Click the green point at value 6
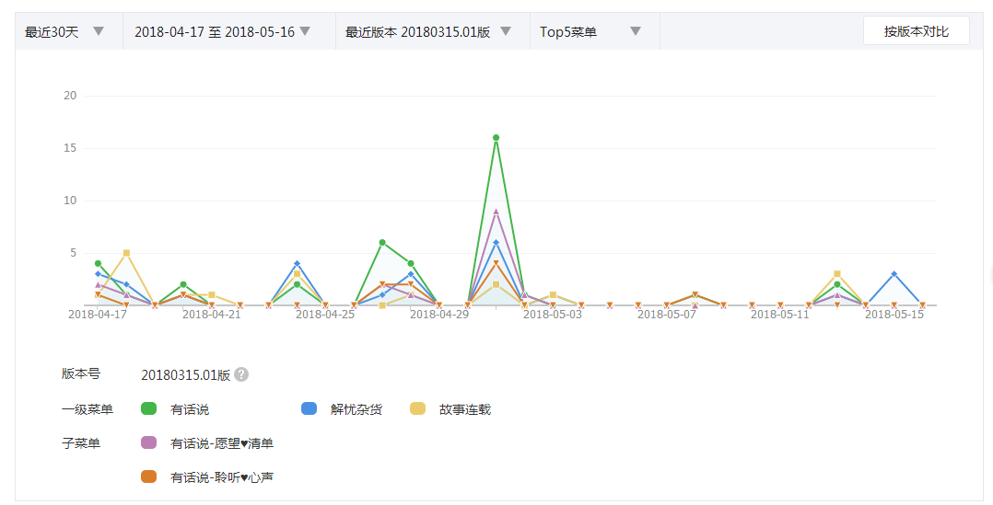 382,243
